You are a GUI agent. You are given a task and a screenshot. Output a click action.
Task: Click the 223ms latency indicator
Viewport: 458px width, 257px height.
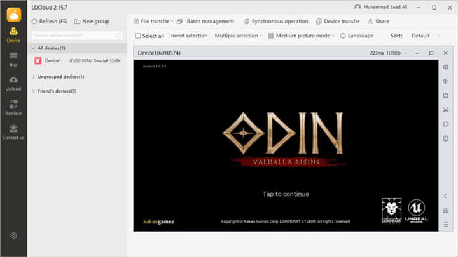[x=377, y=53]
